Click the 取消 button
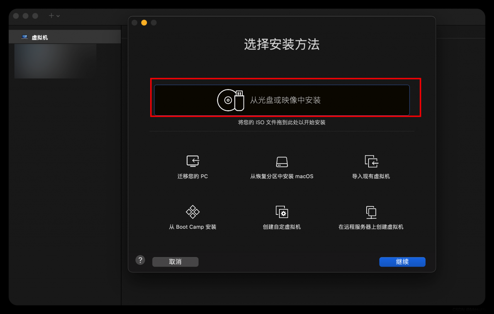494x314 pixels. [175, 262]
